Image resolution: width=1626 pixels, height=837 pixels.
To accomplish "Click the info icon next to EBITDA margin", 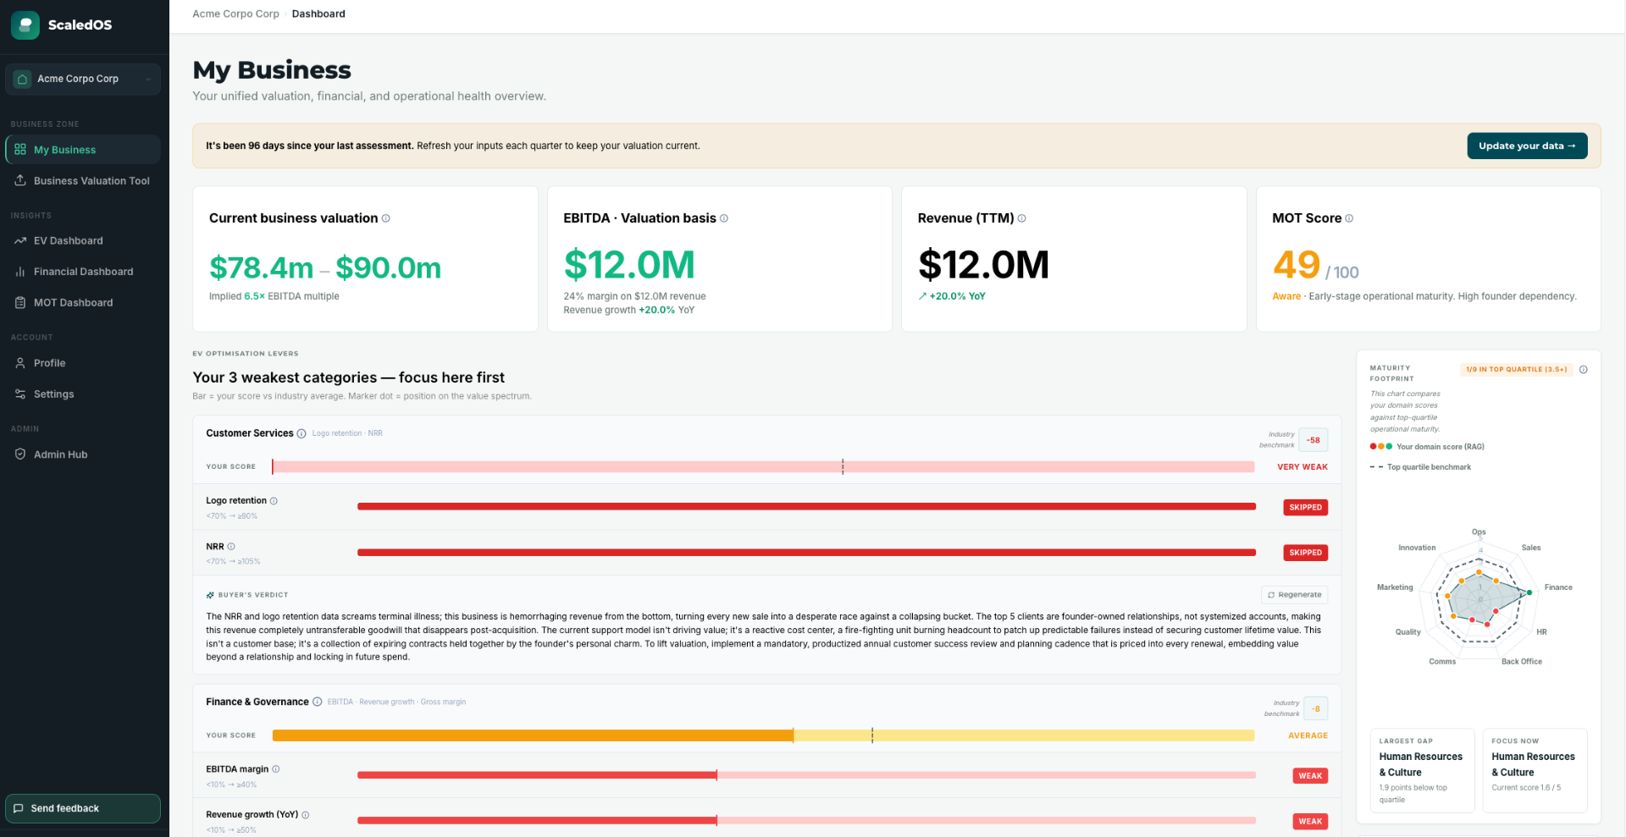I will 276,769.
